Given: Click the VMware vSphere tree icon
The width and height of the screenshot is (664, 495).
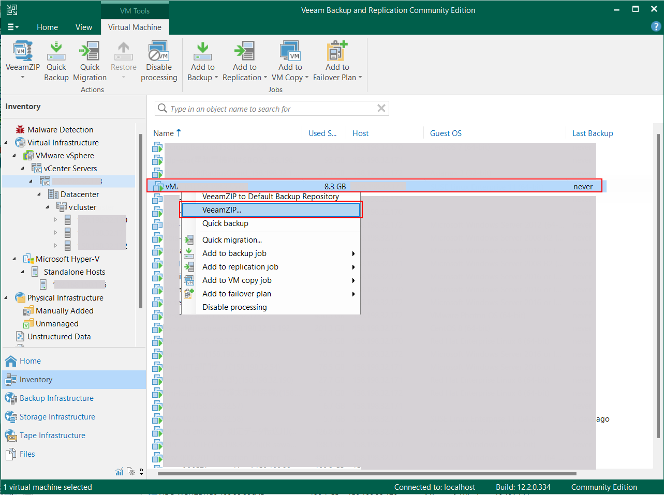Looking at the screenshot, I should 28,155.
